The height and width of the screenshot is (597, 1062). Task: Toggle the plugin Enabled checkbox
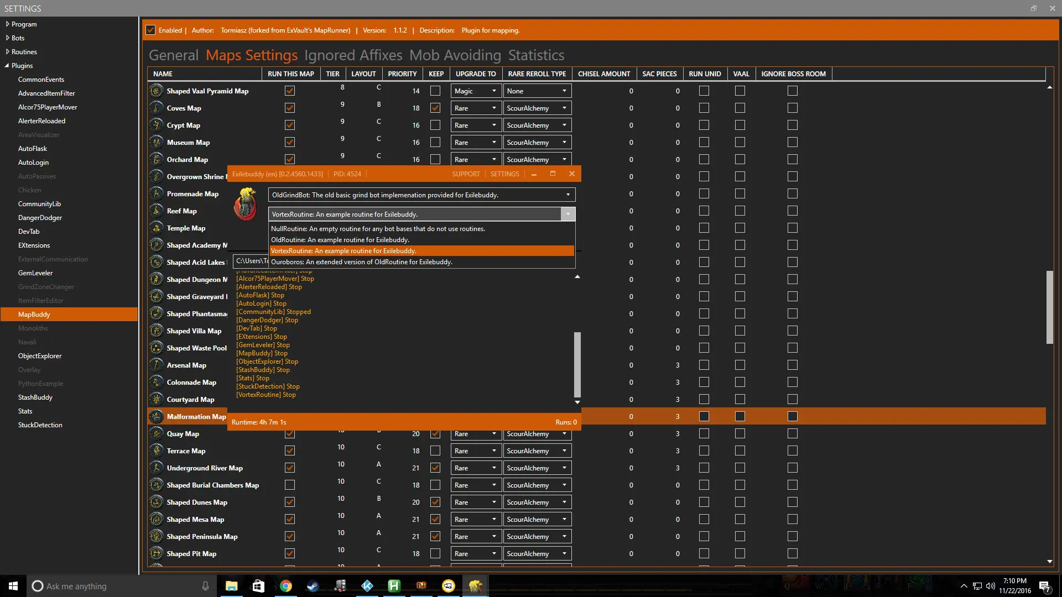tap(150, 30)
